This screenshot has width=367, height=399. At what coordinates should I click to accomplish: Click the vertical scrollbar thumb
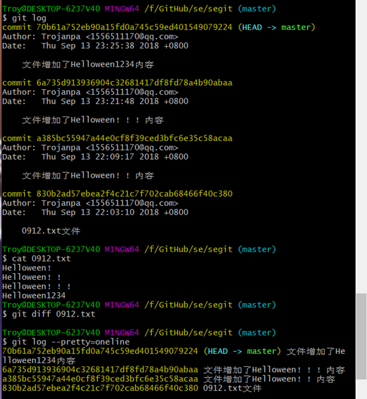pyautogui.click(x=362, y=336)
